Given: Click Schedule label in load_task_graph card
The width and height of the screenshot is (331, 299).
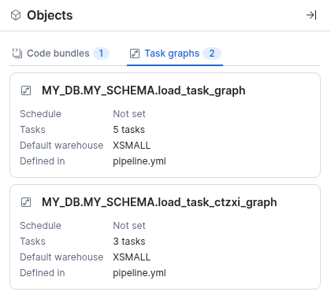Looking at the screenshot, I should click(x=40, y=114).
